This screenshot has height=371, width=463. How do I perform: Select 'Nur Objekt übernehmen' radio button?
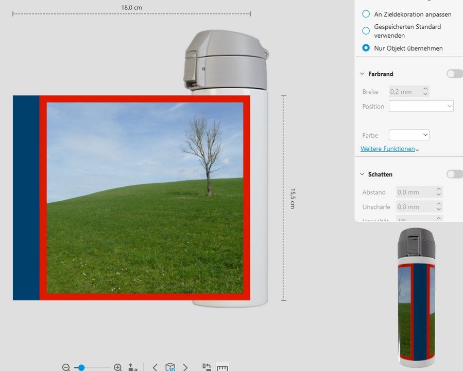tap(366, 48)
